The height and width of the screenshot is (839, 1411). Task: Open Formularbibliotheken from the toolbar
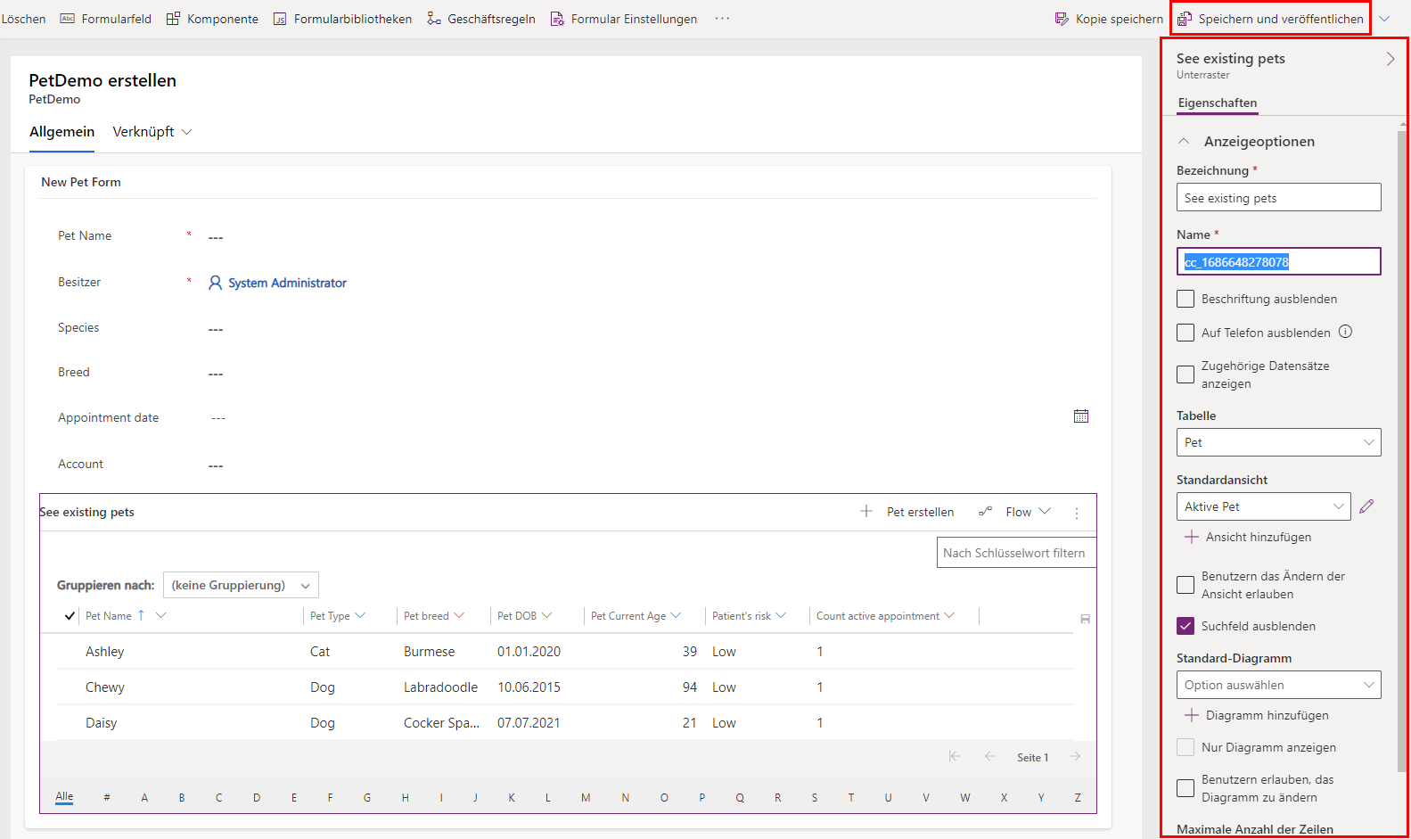[342, 19]
